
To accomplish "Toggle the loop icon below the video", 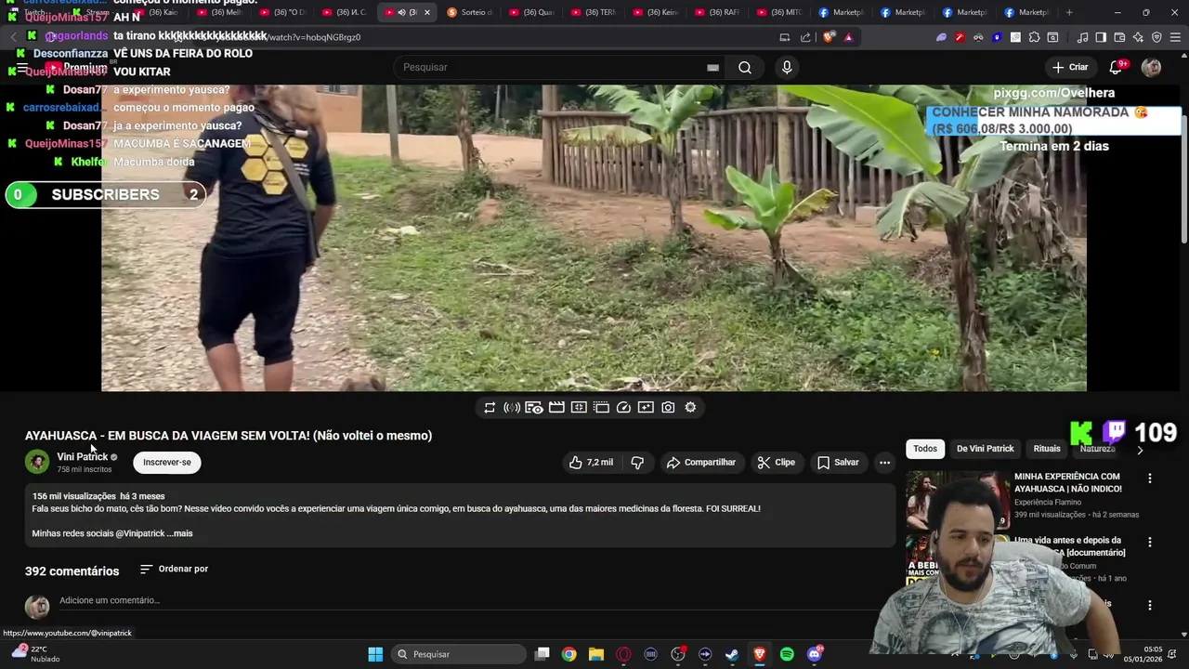I will 490,407.
